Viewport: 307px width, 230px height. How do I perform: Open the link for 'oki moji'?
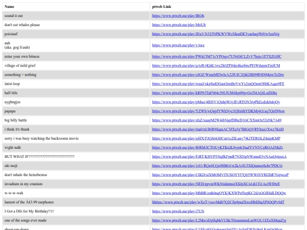coord(217,166)
